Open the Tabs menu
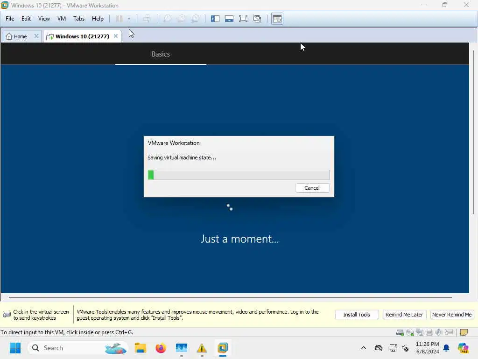The width and height of the screenshot is (478, 359). (78, 19)
